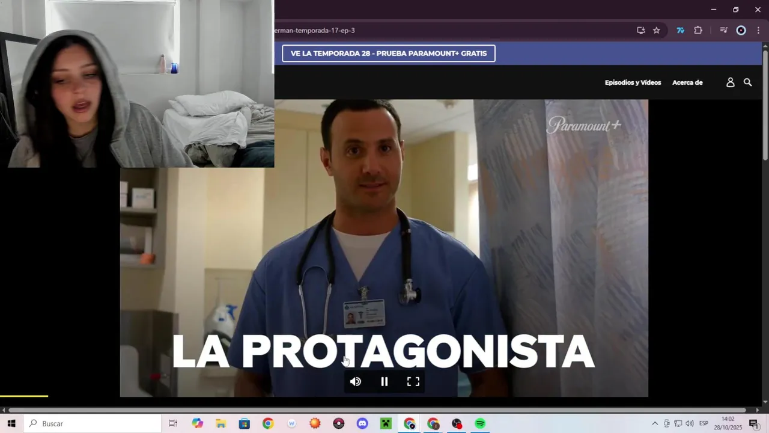This screenshot has height=433, width=769.
Task: Open the white round W app in taskbar
Action: tap(291, 423)
